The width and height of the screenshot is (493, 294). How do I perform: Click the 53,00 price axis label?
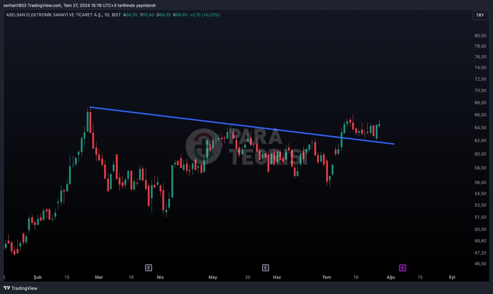[480, 205]
